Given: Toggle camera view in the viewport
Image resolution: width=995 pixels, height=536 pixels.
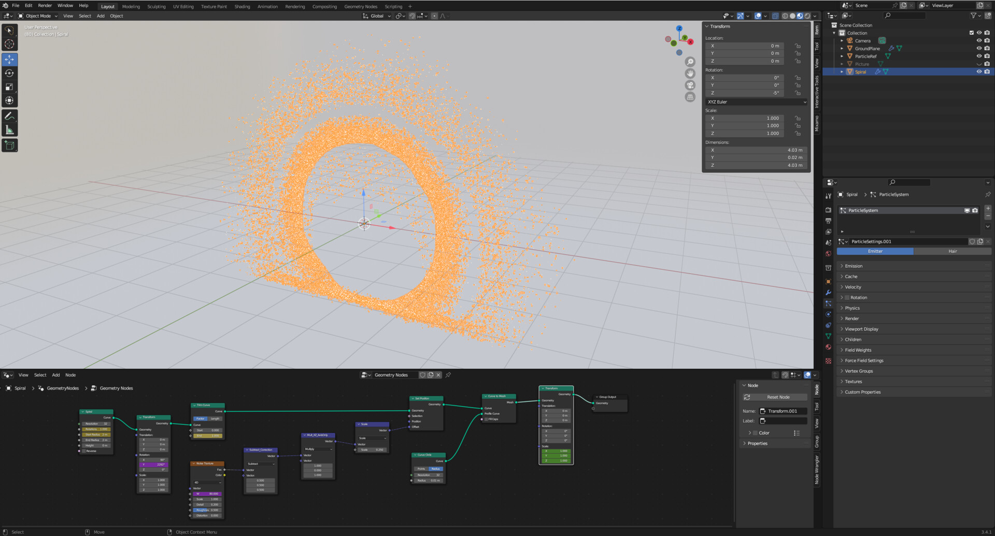Looking at the screenshot, I should coord(690,85).
